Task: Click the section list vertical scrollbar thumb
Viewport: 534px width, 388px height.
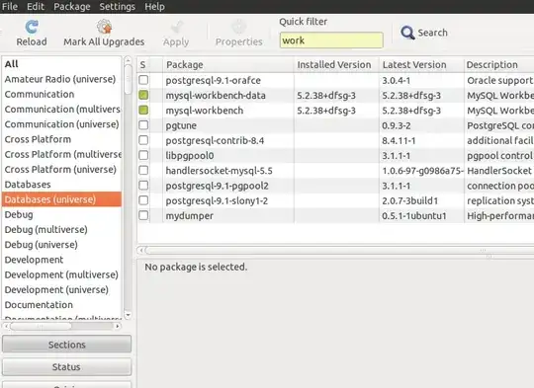Action: coord(128,79)
